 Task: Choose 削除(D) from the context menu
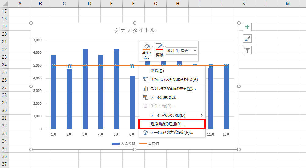coord(172,71)
